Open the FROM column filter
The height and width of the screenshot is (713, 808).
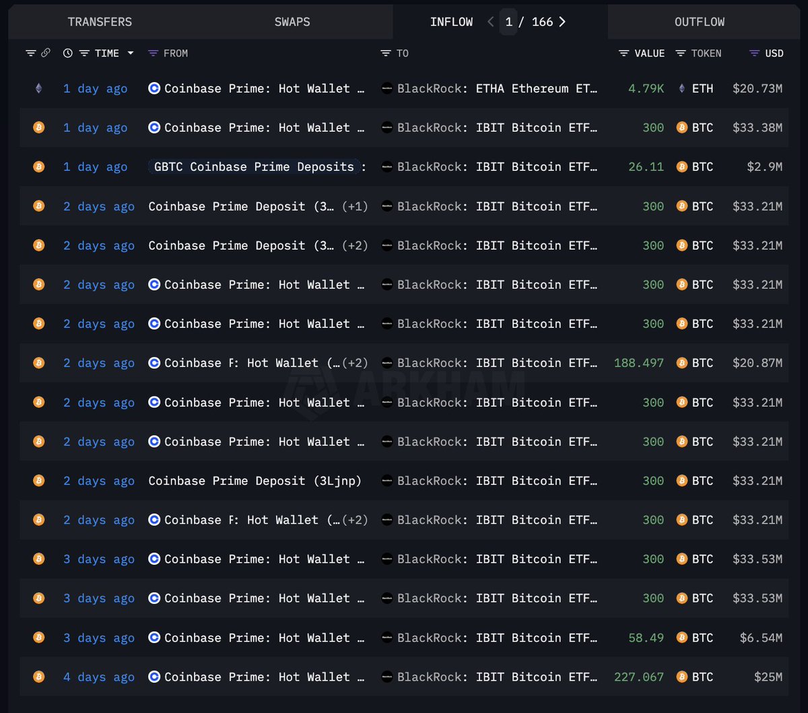[154, 53]
